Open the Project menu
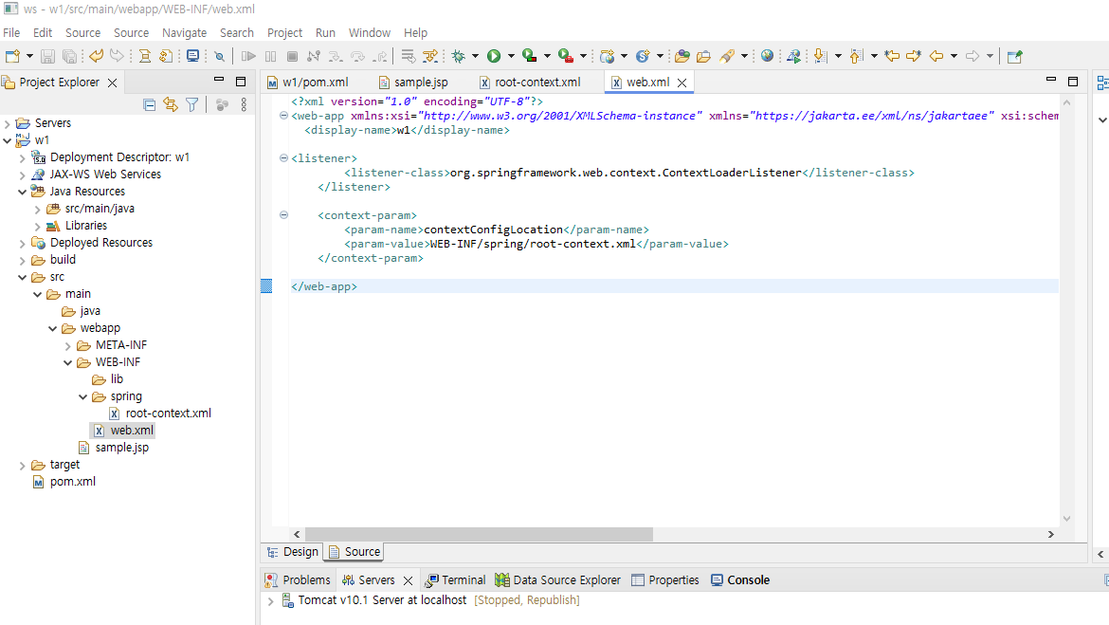The height and width of the screenshot is (625, 1109). [x=284, y=32]
